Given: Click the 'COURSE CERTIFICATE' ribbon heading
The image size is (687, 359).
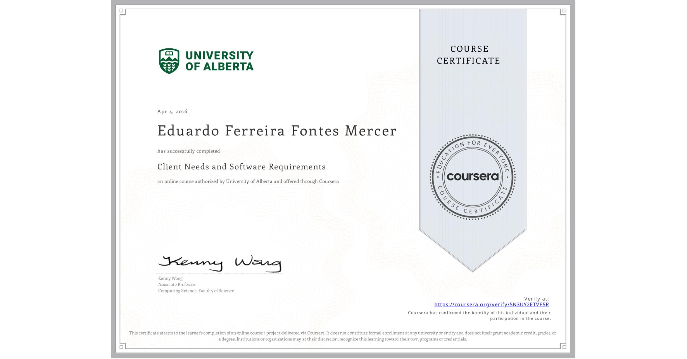Looking at the screenshot, I should (x=469, y=55).
